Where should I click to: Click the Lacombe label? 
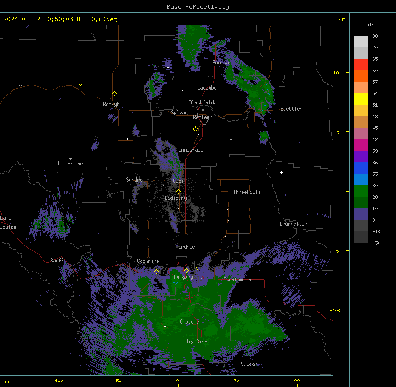[x=207, y=88]
